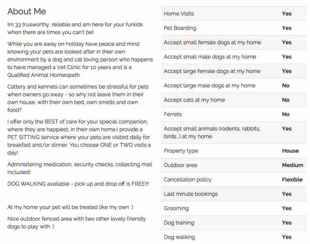Image resolution: width=310 pixels, height=244 pixels.
Task: Select Accept small male dogs label
Action: pyautogui.click(x=210, y=57)
